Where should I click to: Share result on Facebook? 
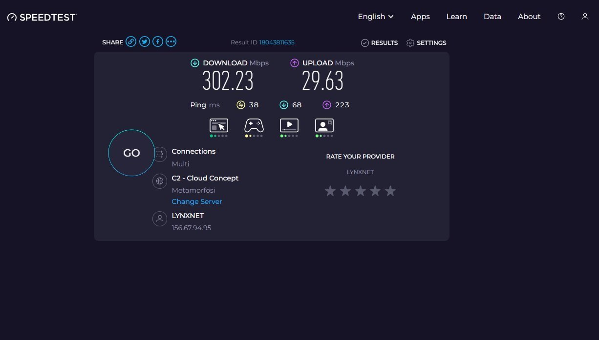click(x=157, y=42)
